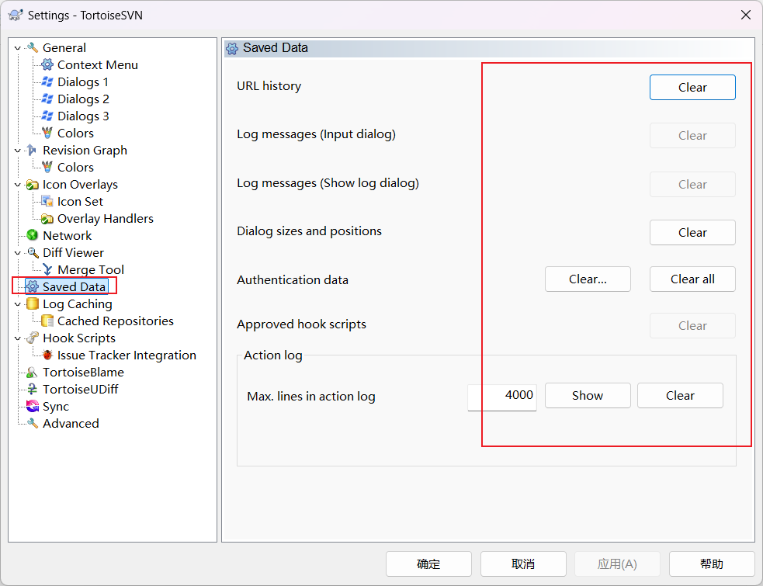Select Cached Repositories in the tree

click(x=116, y=321)
